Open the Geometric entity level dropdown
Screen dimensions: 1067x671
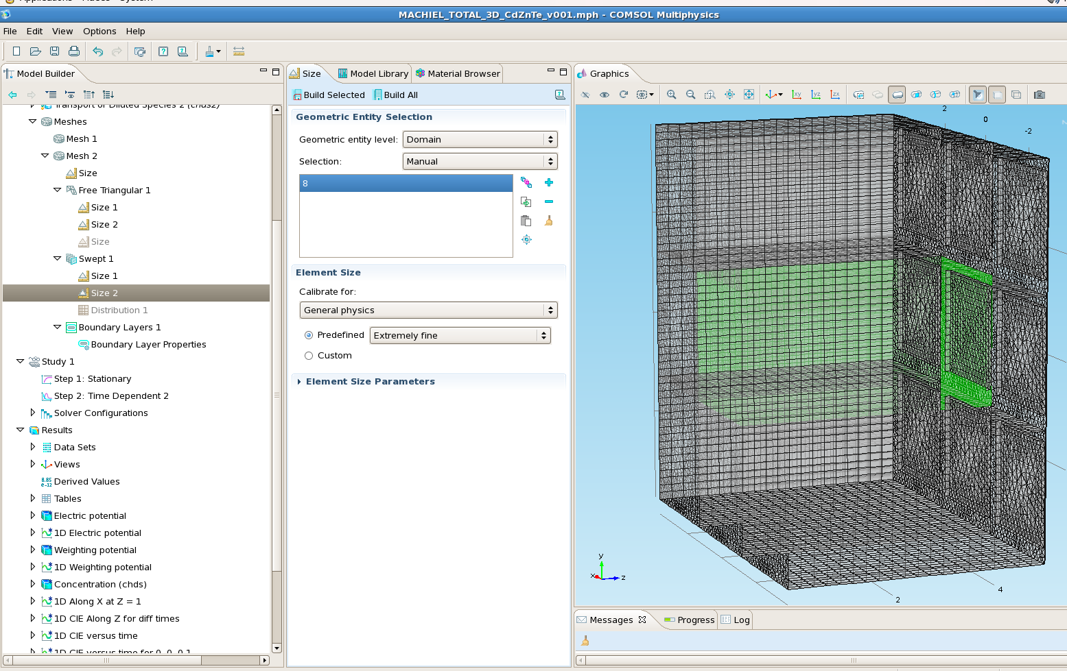point(480,140)
